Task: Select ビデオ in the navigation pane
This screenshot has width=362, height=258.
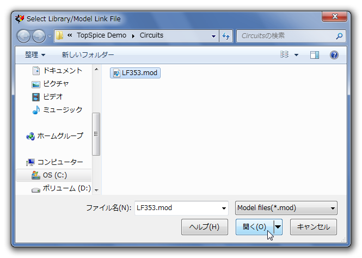Action: (47, 97)
